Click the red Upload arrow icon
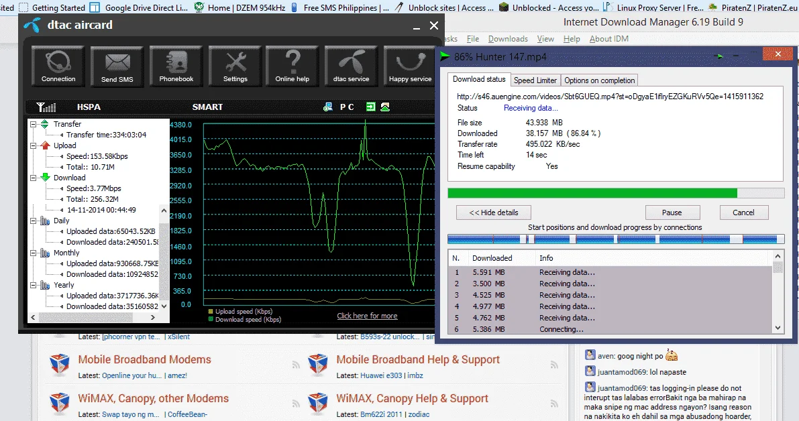This screenshot has height=421, width=799. tap(45, 145)
